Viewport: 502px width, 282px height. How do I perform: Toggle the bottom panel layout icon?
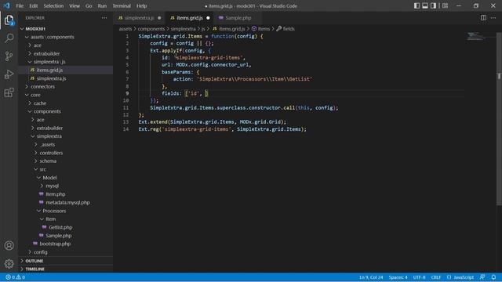tap(425, 5)
